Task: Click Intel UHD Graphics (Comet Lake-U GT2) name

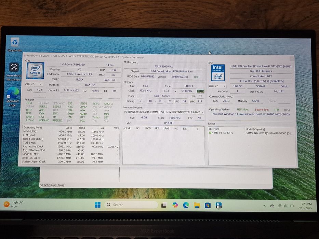Action: (x=261, y=66)
